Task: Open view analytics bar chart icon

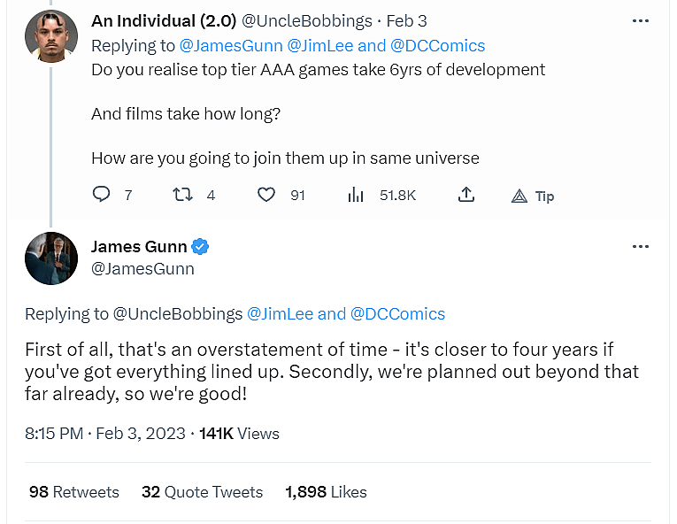Action: coord(356,195)
